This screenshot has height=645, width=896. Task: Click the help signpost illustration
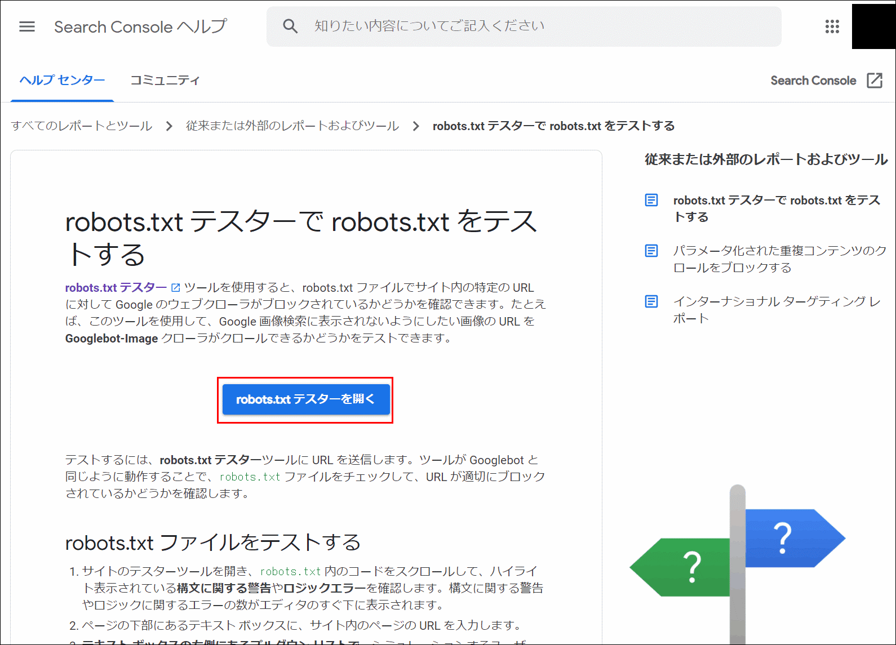(738, 563)
